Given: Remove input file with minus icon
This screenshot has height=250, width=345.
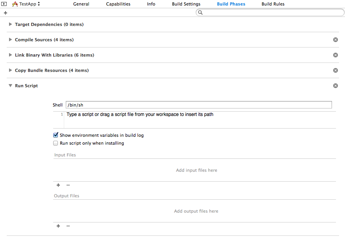Looking at the screenshot, I should point(68,185).
